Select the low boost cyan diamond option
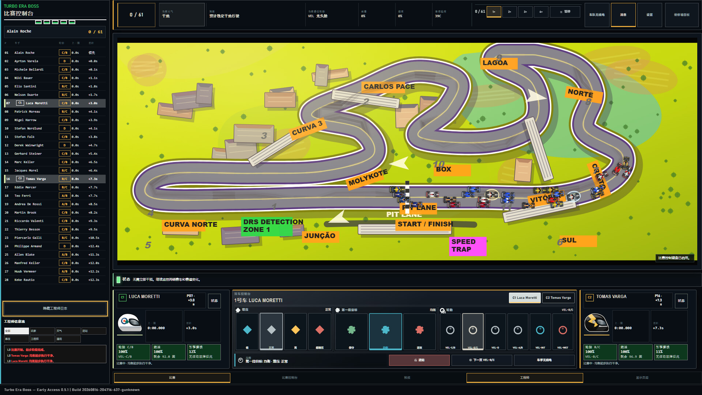702x395 pixels. point(247,331)
